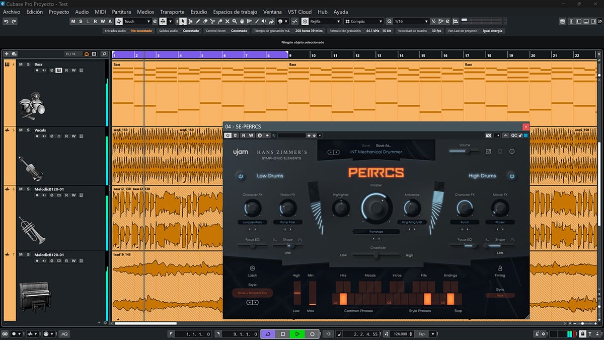Select the Line tool
Viewport: 604px width, 340px height.
[257, 22]
